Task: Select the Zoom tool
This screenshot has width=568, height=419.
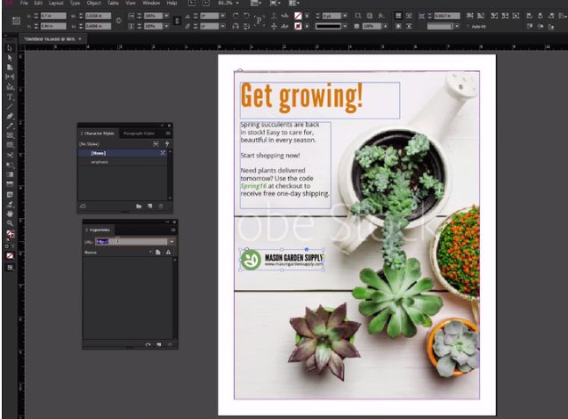Action: pyautogui.click(x=10, y=223)
